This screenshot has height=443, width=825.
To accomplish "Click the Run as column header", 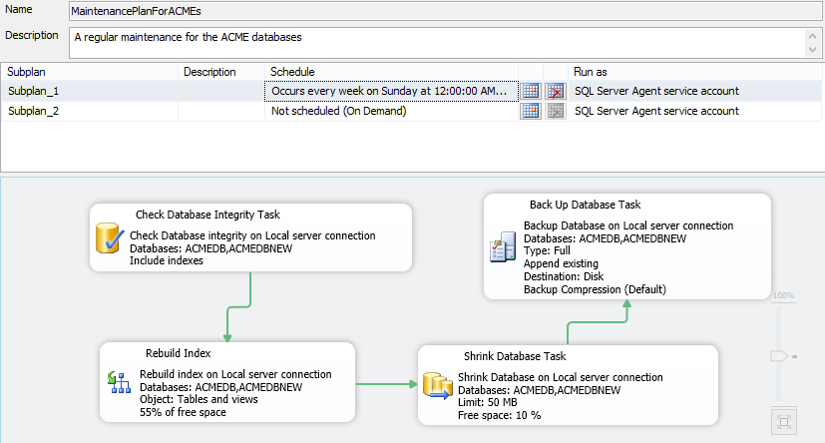I will (694, 72).
